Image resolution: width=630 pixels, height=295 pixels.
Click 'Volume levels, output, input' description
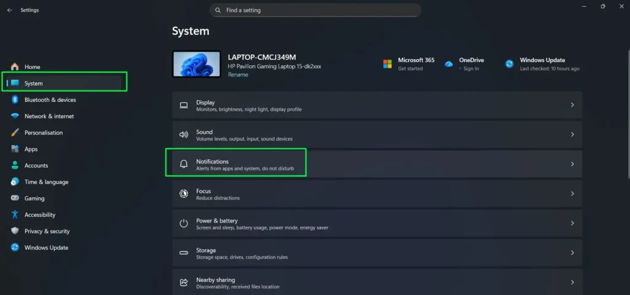pos(244,140)
